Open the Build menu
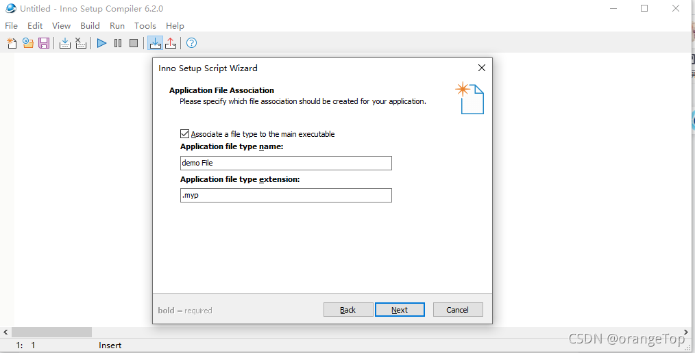This screenshot has width=695, height=353. [90, 26]
